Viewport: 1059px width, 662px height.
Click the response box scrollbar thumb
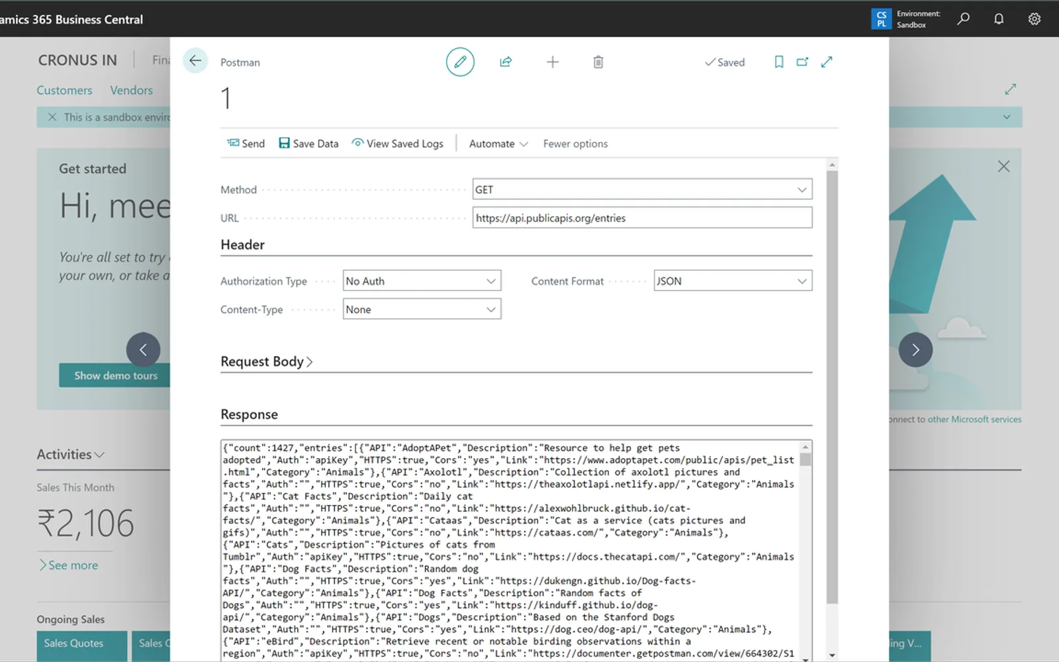coord(806,459)
